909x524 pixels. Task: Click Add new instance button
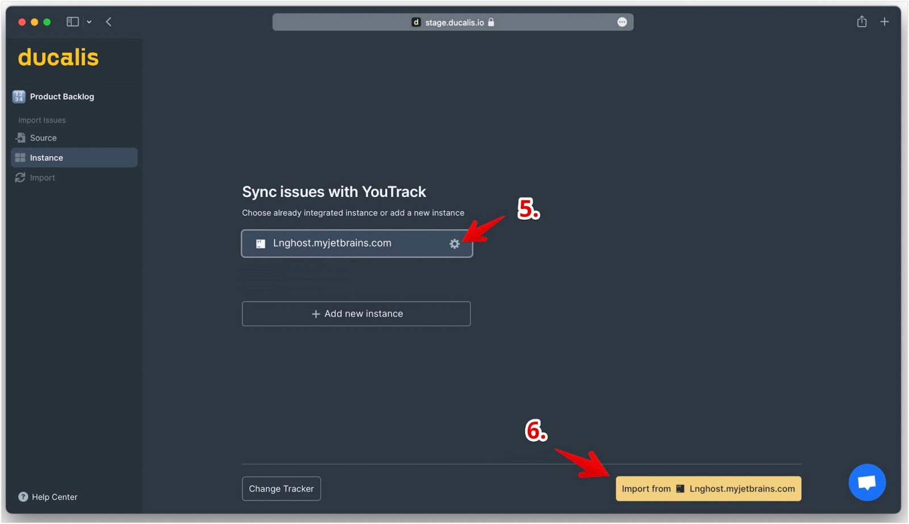tap(356, 313)
